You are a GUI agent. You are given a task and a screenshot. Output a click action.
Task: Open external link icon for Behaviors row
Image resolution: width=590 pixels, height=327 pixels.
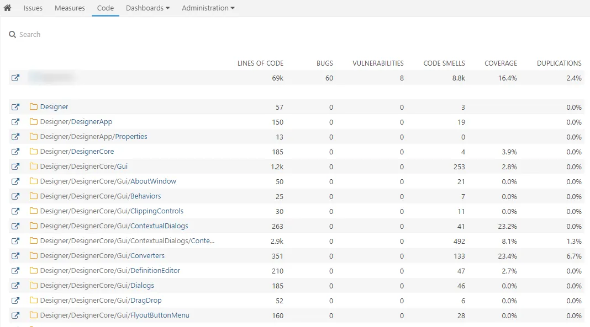pos(15,196)
